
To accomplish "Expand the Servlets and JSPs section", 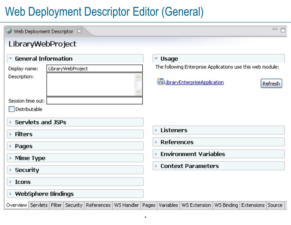I will click(11, 122).
